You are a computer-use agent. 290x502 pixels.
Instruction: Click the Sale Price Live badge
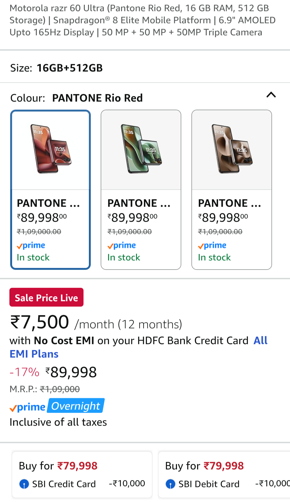pos(46,297)
